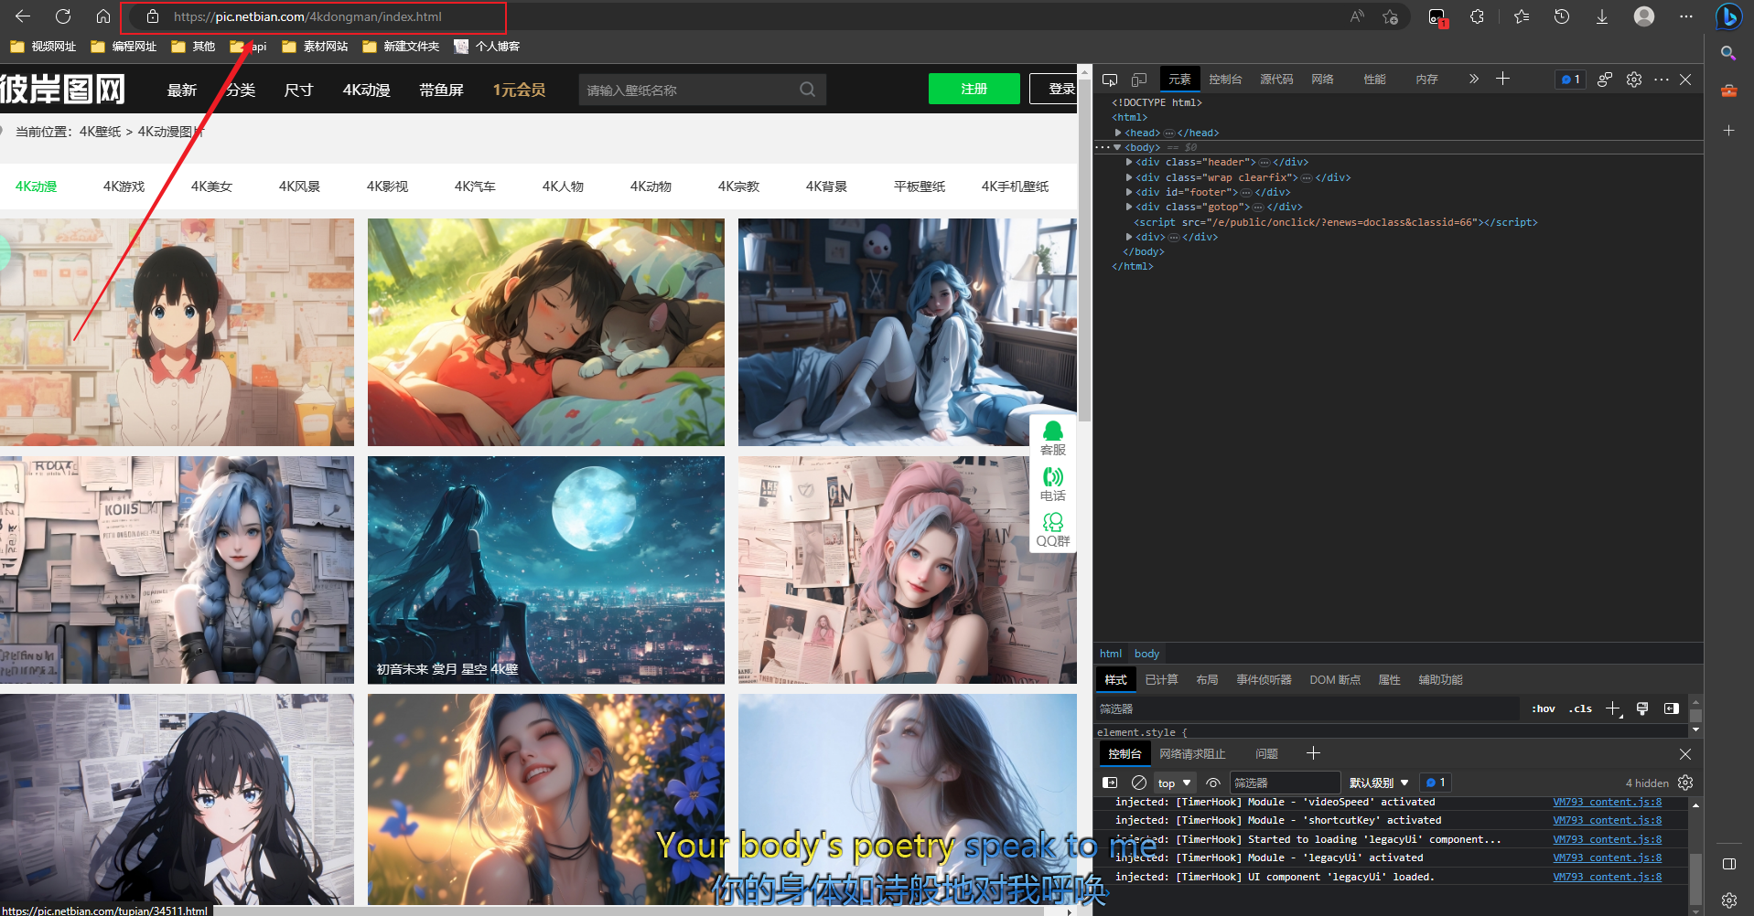Submit the wallpaper search magnifier
The height and width of the screenshot is (916, 1754).
point(807,90)
